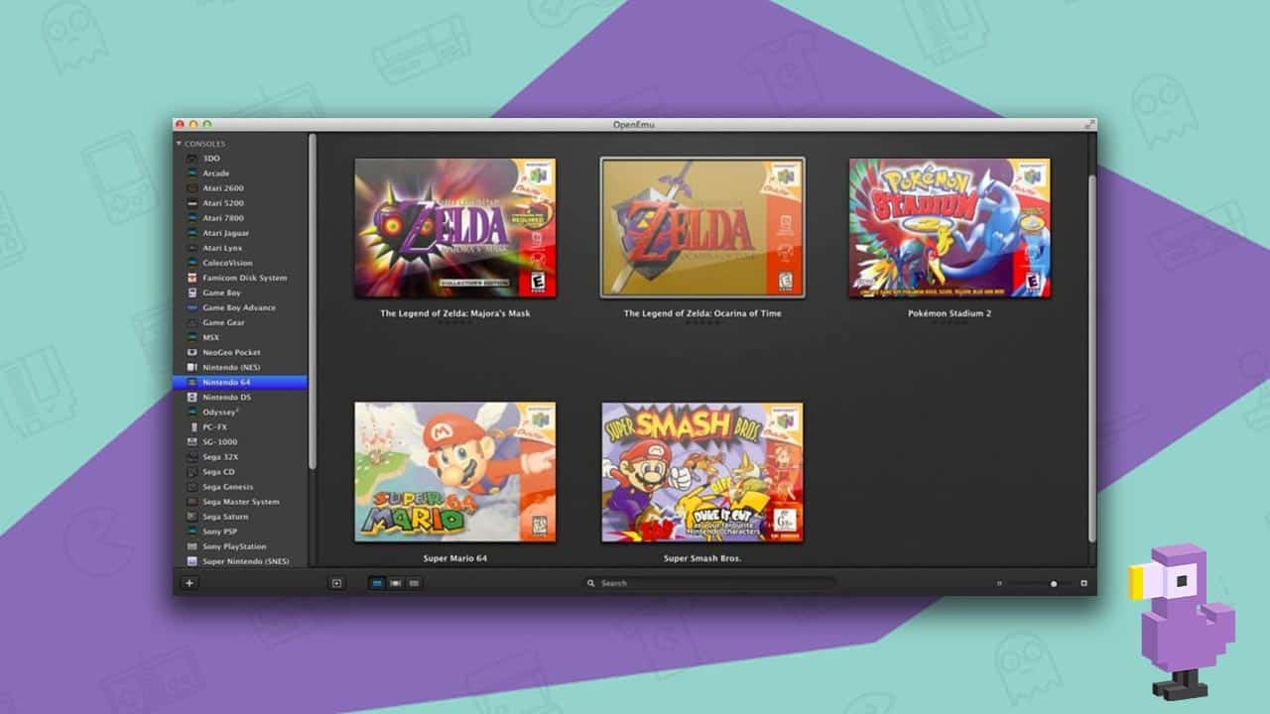Select Pokémon Stadium 2 cover
The height and width of the screenshot is (714, 1270).
[x=950, y=228]
